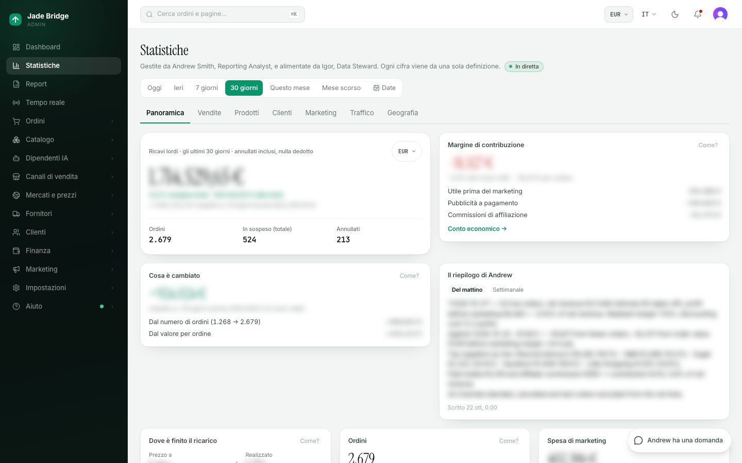Click the Impostazioni gear icon
The image size is (742, 463).
(x=16, y=288)
